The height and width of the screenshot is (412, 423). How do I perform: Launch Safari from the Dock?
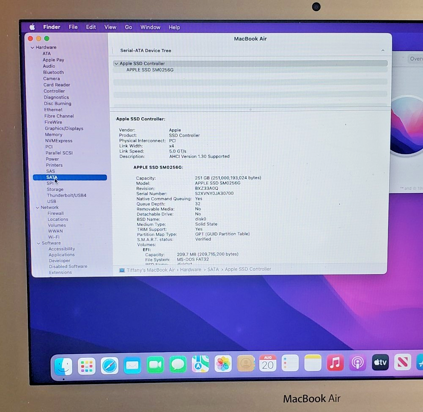110,365
